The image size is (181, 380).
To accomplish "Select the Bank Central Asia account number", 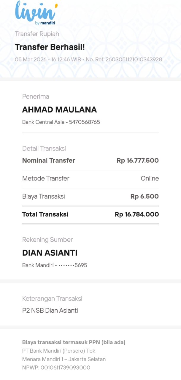I will pos(85,122).
